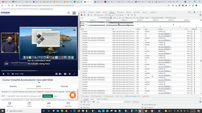The image size is (202, 113).
Task: Filter network requests by XHR
Action: (x=114, y=18)
